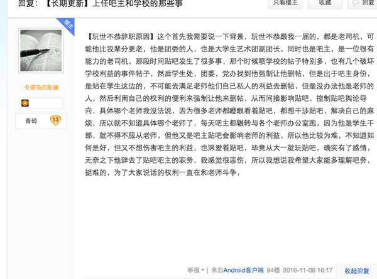Click the post timestamp 2016-11-06 16:17
The image size is (377, 279).
point(307,270)
